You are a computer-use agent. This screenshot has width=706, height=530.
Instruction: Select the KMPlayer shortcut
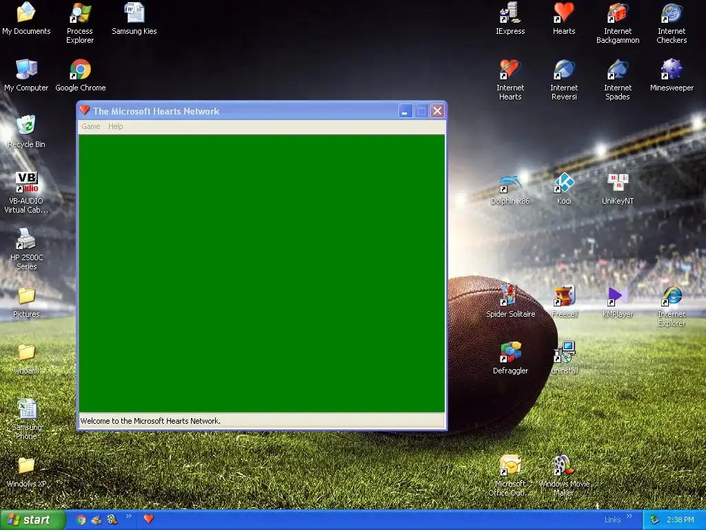[x=618, y=302]
